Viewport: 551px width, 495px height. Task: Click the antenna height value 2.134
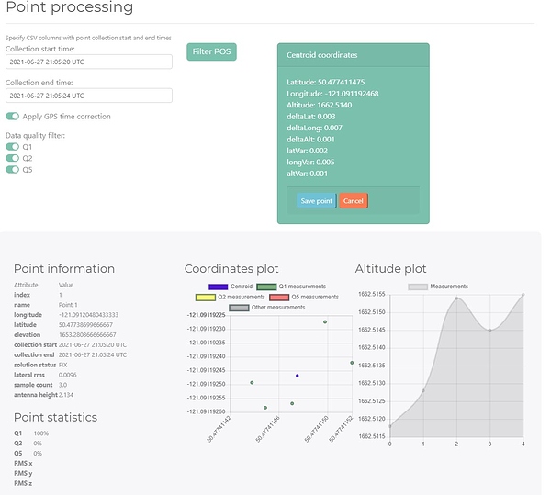66,395
